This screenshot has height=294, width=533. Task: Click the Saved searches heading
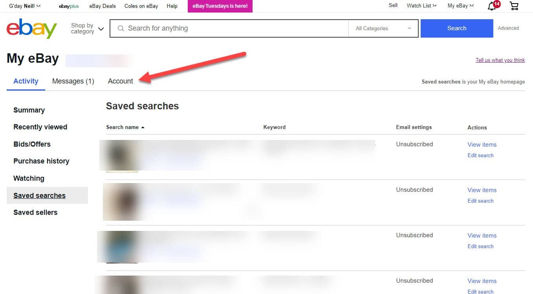[x=142, y=106]
